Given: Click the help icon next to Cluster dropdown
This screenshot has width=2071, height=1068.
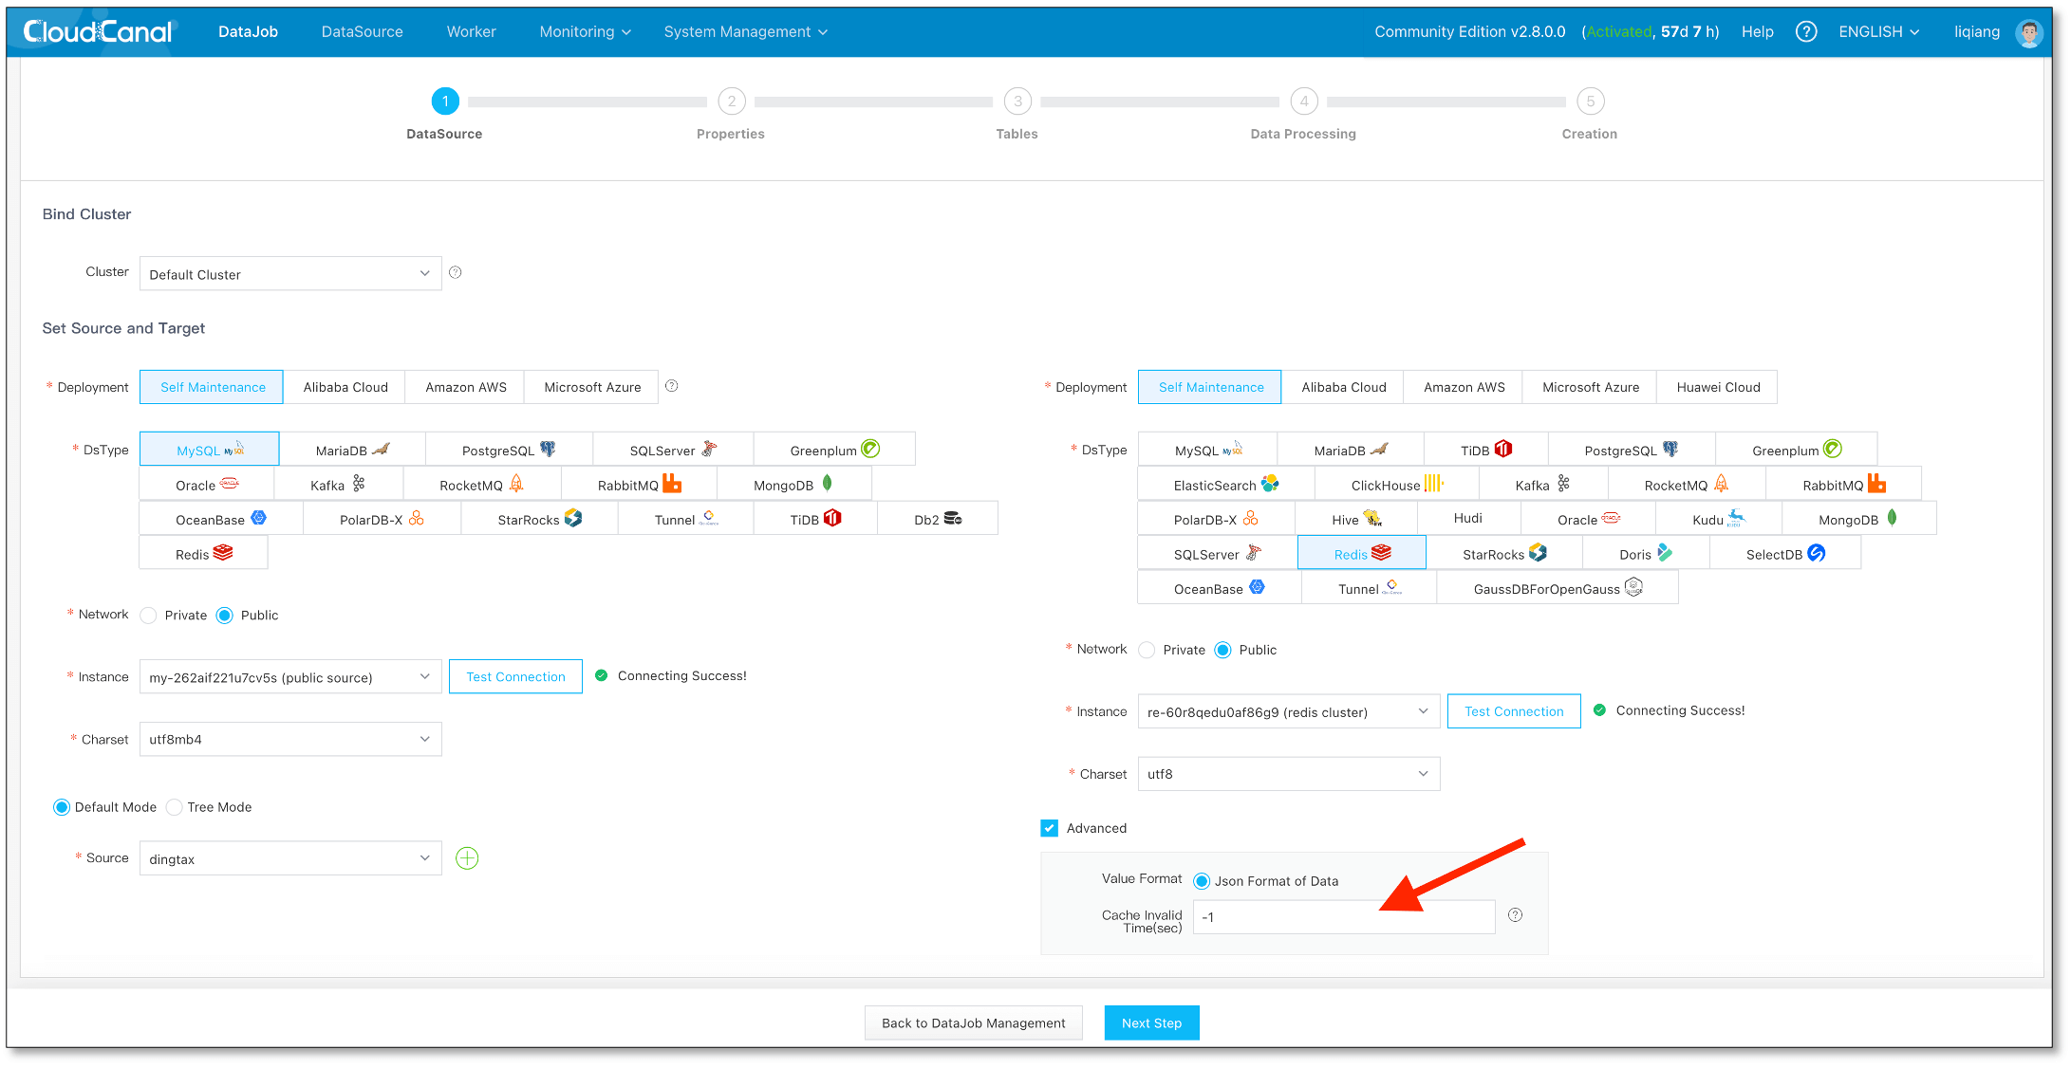Looking at the screenshot, I should point(456,273).
